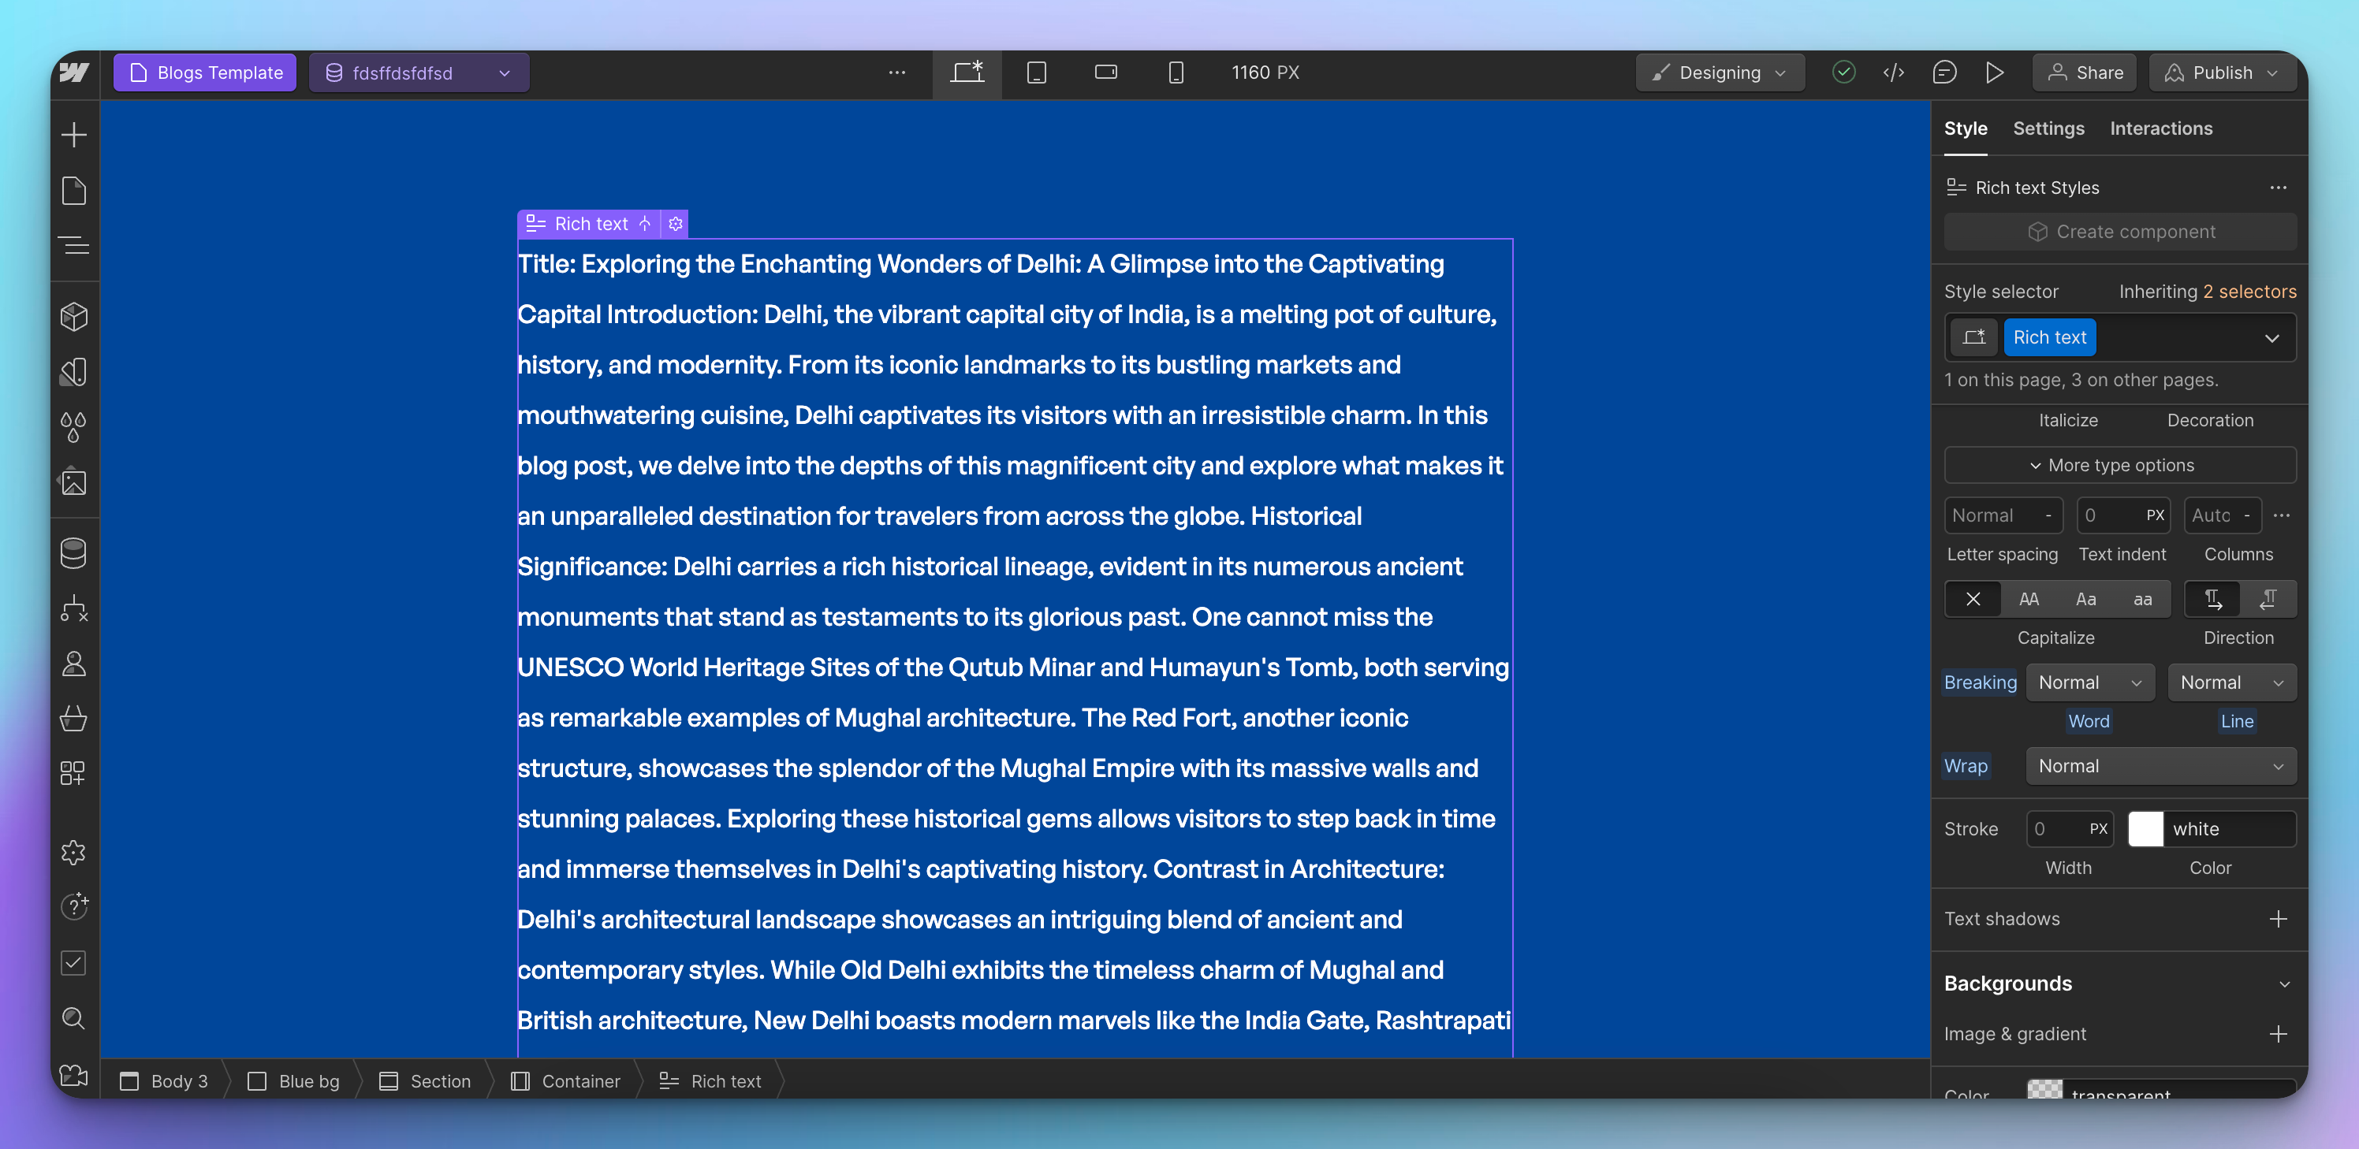Image resolution: width=2359 pixels, height=1149 pixels.
Task: Open the Ecommerce basket panel
Action: [74, 718]
